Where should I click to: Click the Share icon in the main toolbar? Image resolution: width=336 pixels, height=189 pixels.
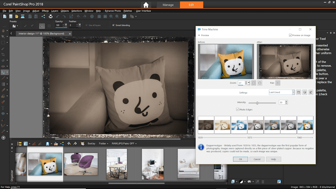44,16
